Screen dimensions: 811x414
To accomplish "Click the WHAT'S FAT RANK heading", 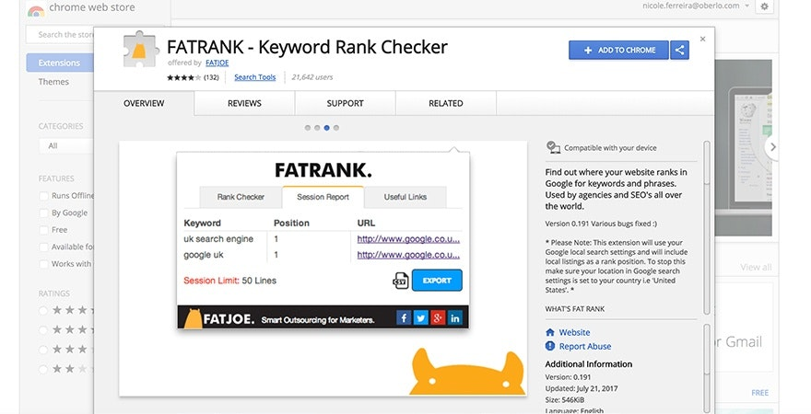I will pyautogui.click(x=575, y=309).
